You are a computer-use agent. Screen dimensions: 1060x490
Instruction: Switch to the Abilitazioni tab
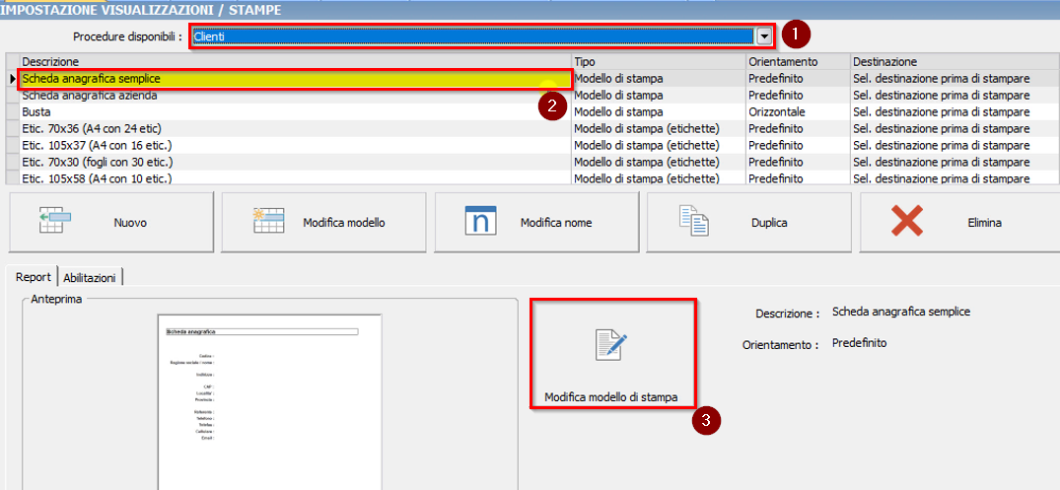click(x=91, y=278)
